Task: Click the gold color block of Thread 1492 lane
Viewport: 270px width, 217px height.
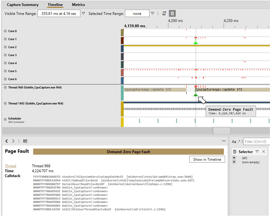Action: pos(122,109)
